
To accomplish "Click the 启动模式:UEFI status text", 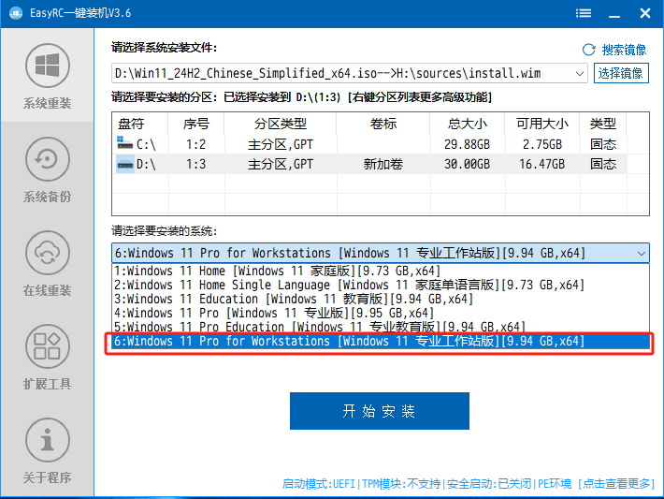I will click(x=319, y=483).
